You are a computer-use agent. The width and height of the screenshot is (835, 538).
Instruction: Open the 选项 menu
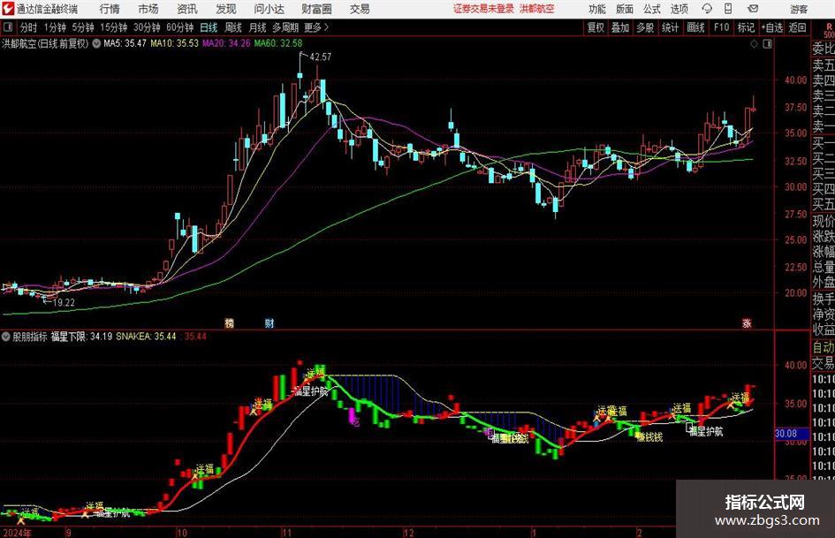(x=679, y=9)
